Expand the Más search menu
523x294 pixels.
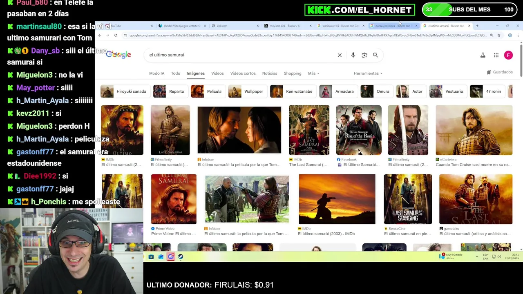click(x=314, y=73)
